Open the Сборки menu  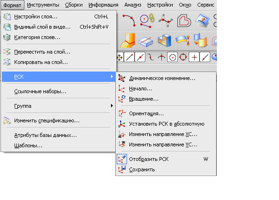pos(74,5)
